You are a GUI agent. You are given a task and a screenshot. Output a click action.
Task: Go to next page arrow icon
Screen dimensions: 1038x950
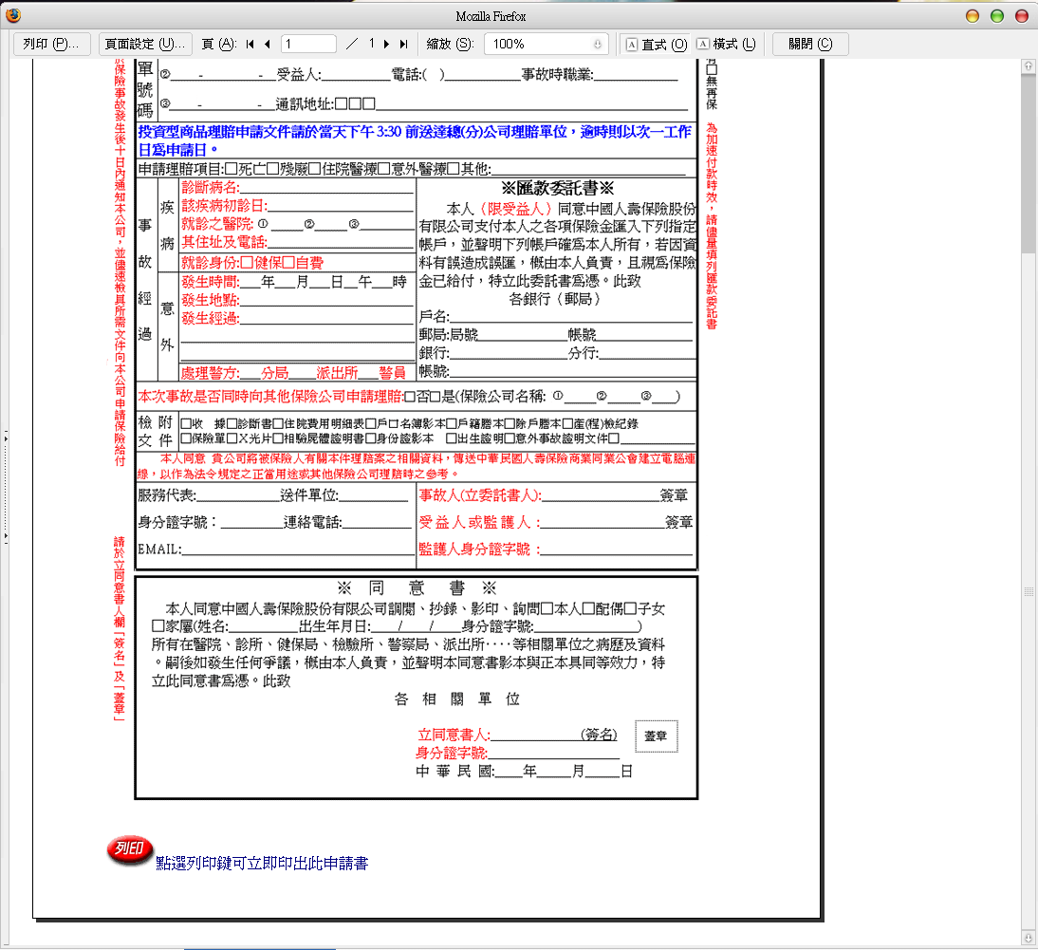[387, 44]
